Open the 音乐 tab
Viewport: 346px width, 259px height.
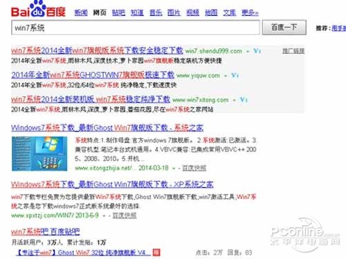(x=156, y=12)
